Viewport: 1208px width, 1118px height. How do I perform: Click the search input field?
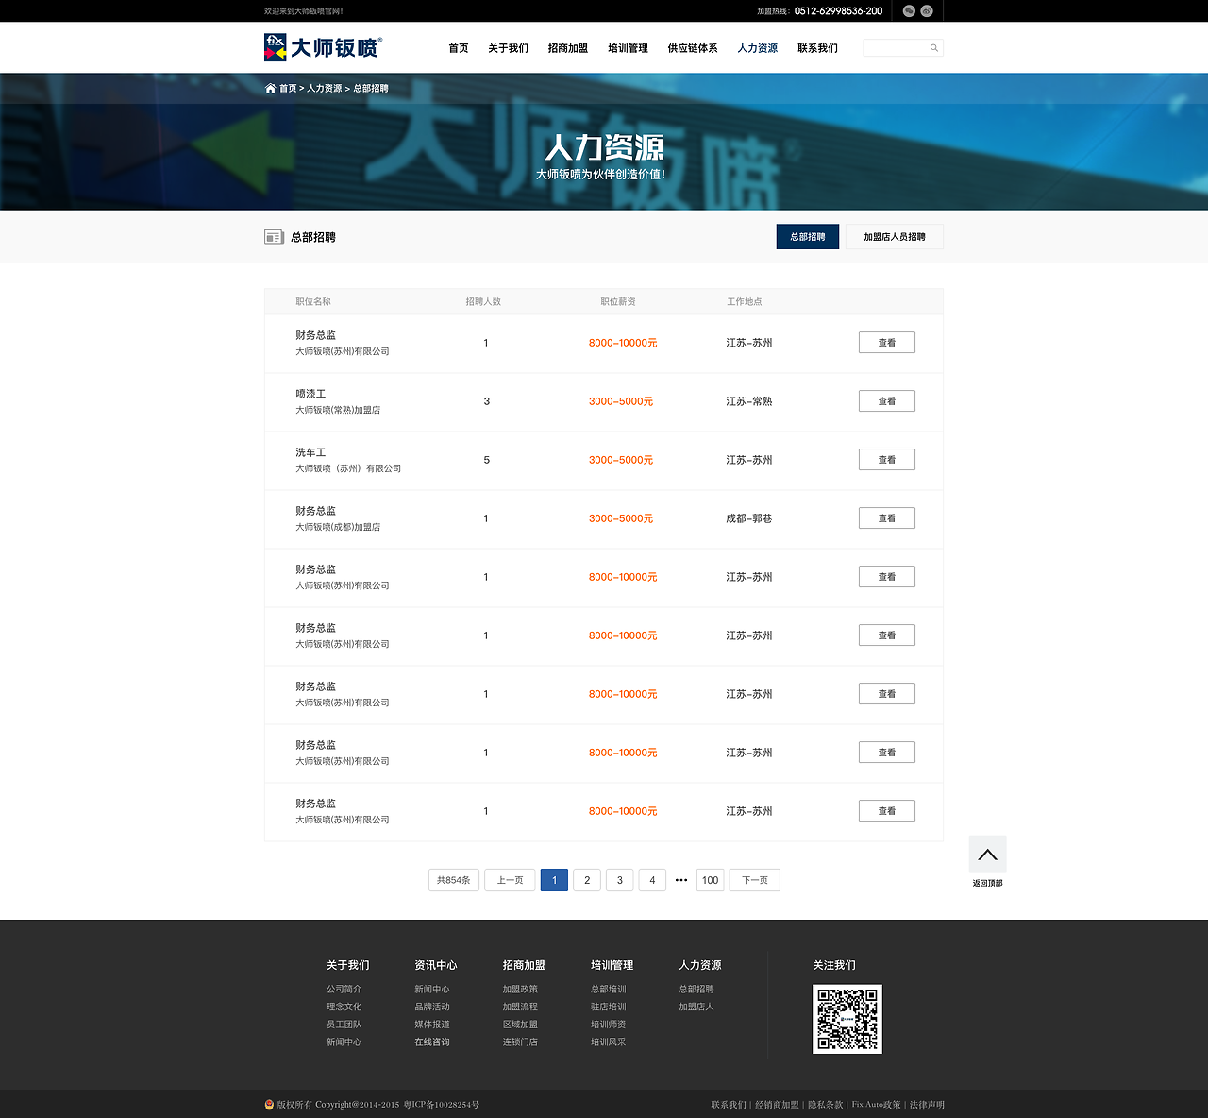[x=895, y=48]
